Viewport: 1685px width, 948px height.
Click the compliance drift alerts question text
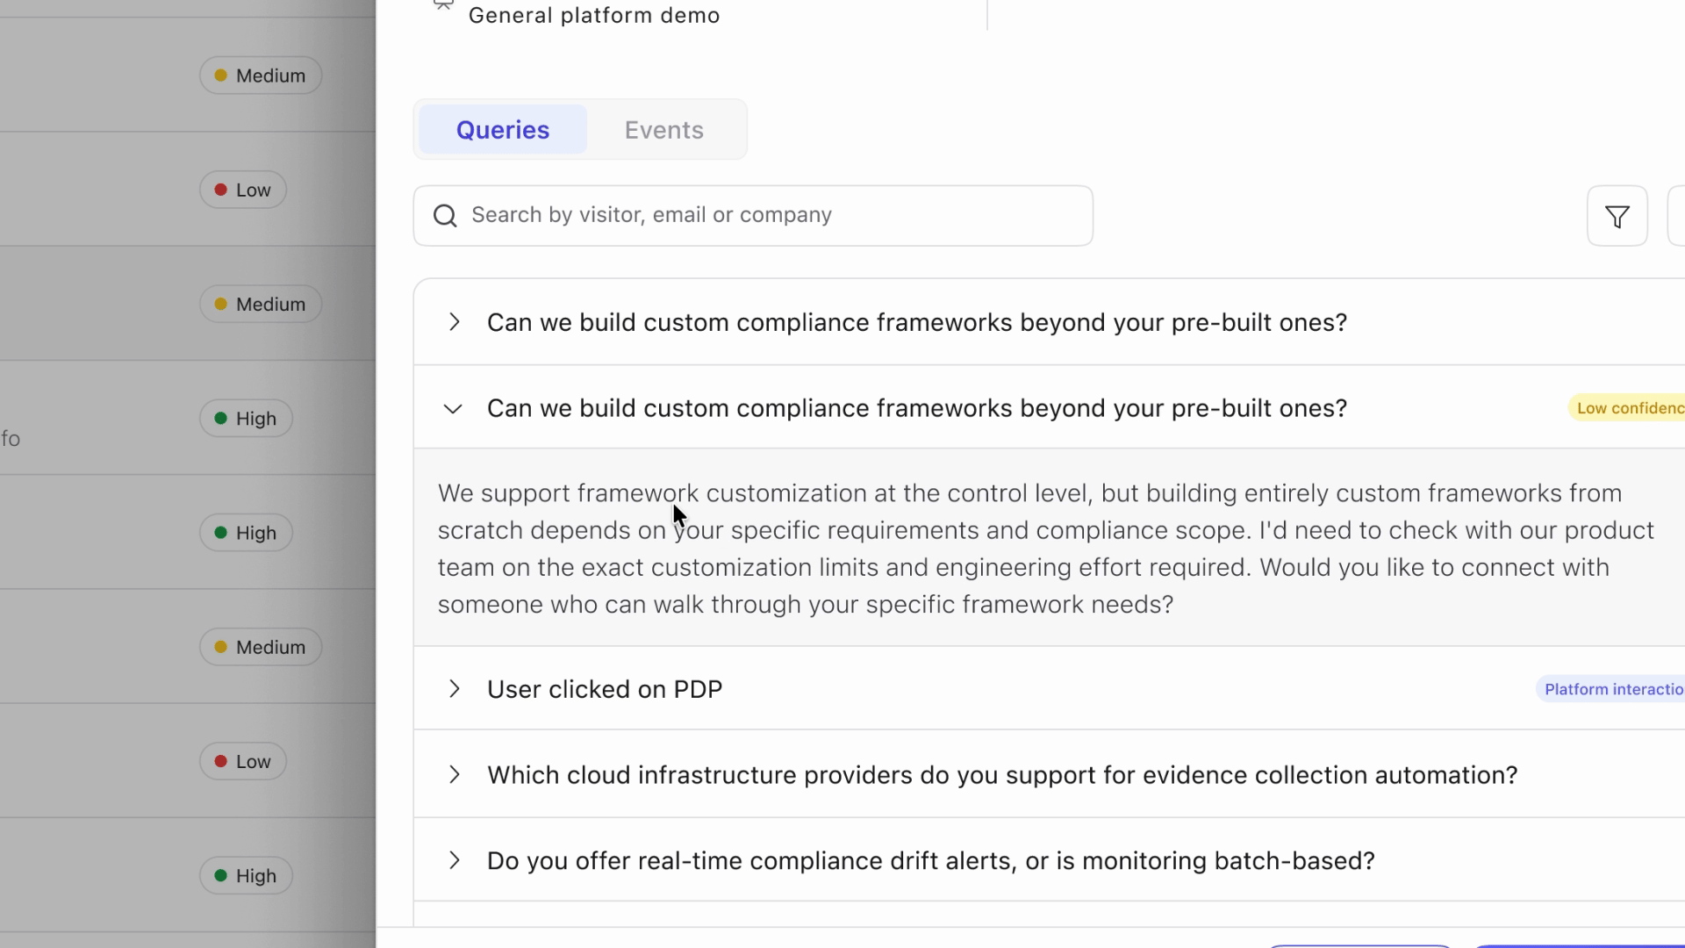pos(930,860)
